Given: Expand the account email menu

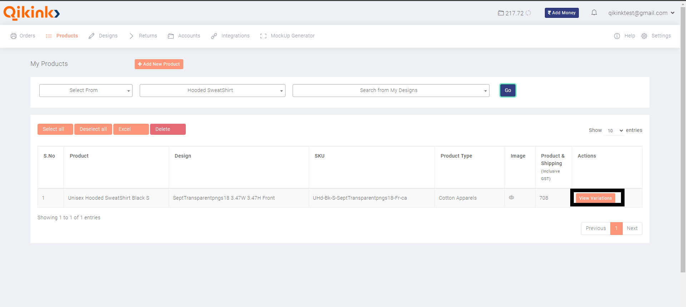Looking at the screenshot, I should 641,13.
